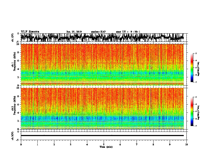Click the "8" kHz tick of ch.1 spectrogram
This screenshot has height=162, width=210.
pos(19,52)
